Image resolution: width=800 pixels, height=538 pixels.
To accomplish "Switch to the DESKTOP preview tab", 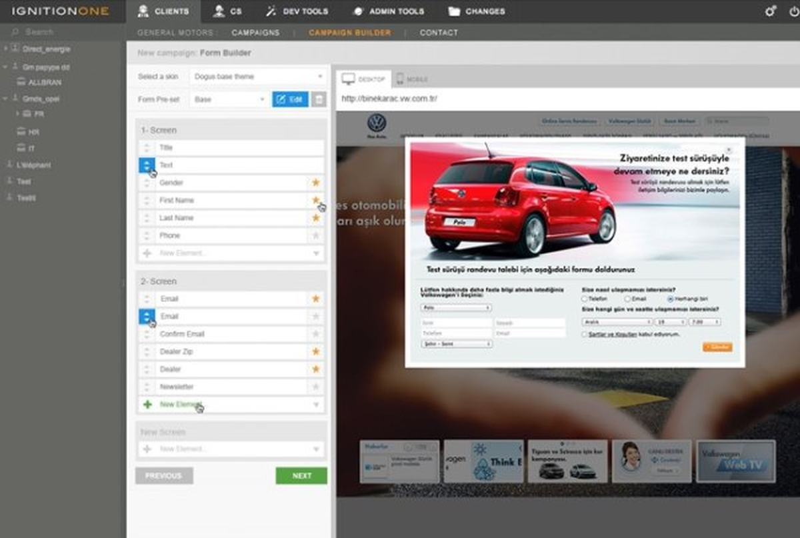I will (364, 79).
